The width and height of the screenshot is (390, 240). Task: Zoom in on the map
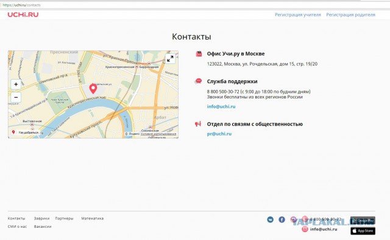coord(16,84)
